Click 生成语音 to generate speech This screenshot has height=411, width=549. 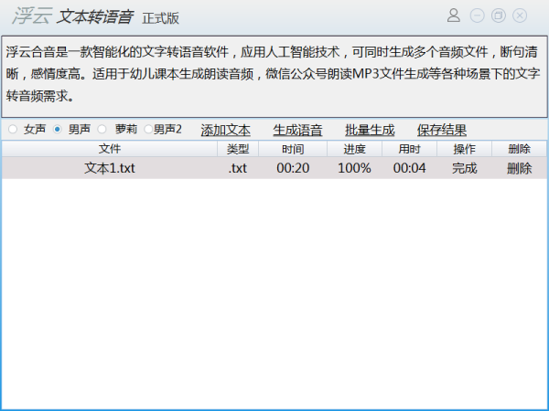click(297, 130)
